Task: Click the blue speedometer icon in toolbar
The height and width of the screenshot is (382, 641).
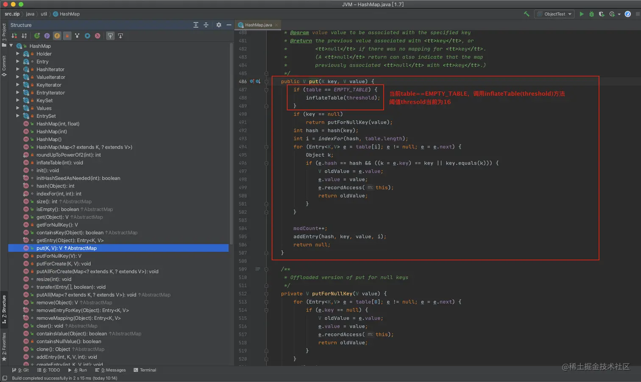Action: [x=628, y=14]
